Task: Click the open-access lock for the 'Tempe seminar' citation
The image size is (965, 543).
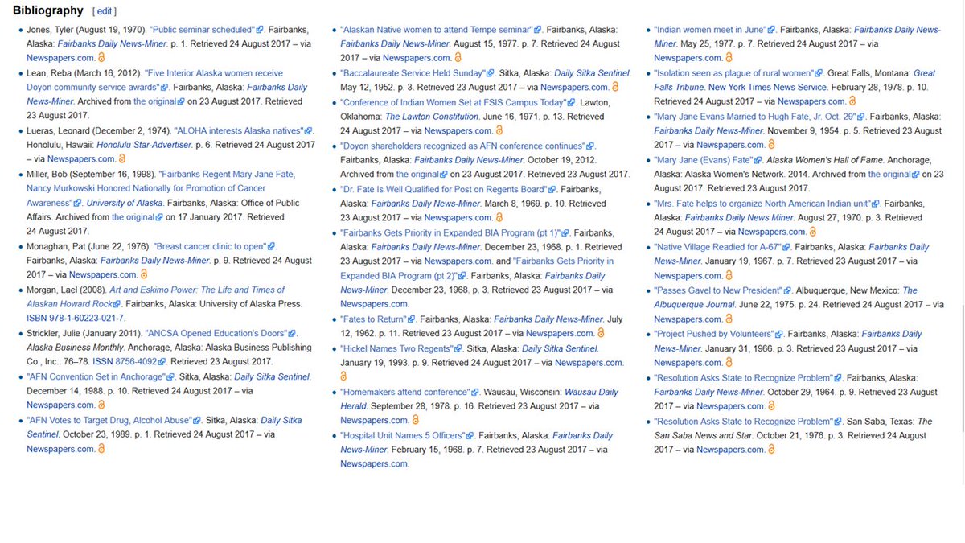Action: pos(458,58)
